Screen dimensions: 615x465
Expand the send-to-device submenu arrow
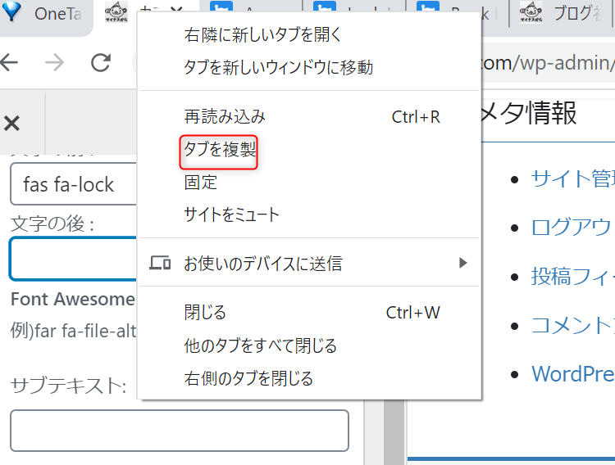tap(462, 263)
